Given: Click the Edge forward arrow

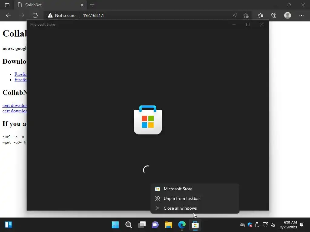Looking at the screenshot, I should (x=22, y=15).
